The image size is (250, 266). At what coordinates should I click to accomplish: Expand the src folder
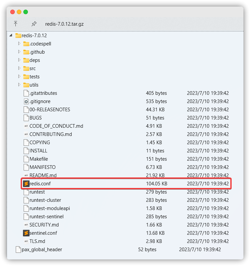coord(19,68)
